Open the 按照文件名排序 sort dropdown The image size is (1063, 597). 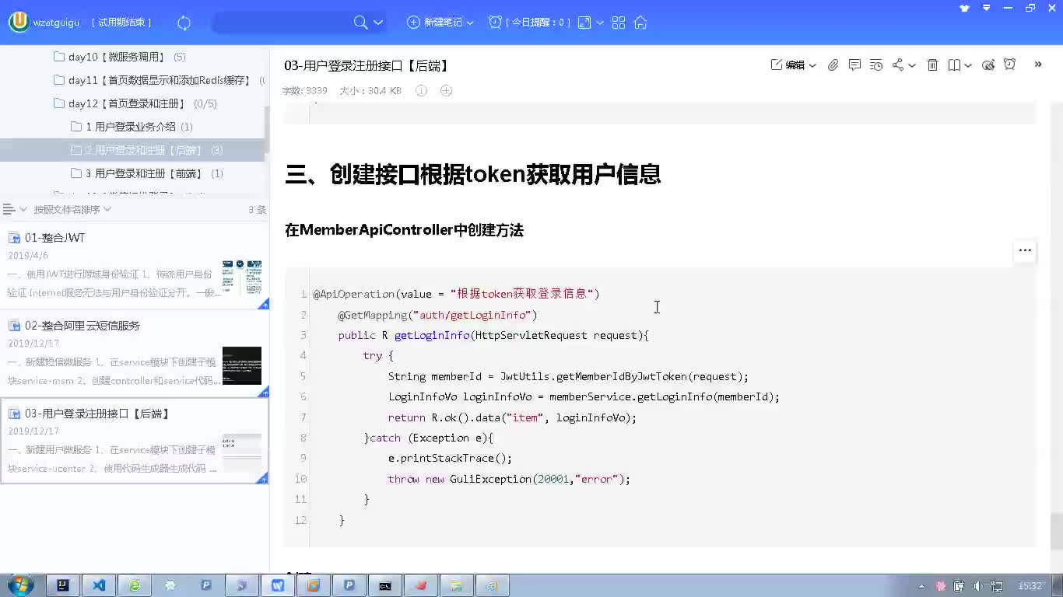[x=72, y=209]
